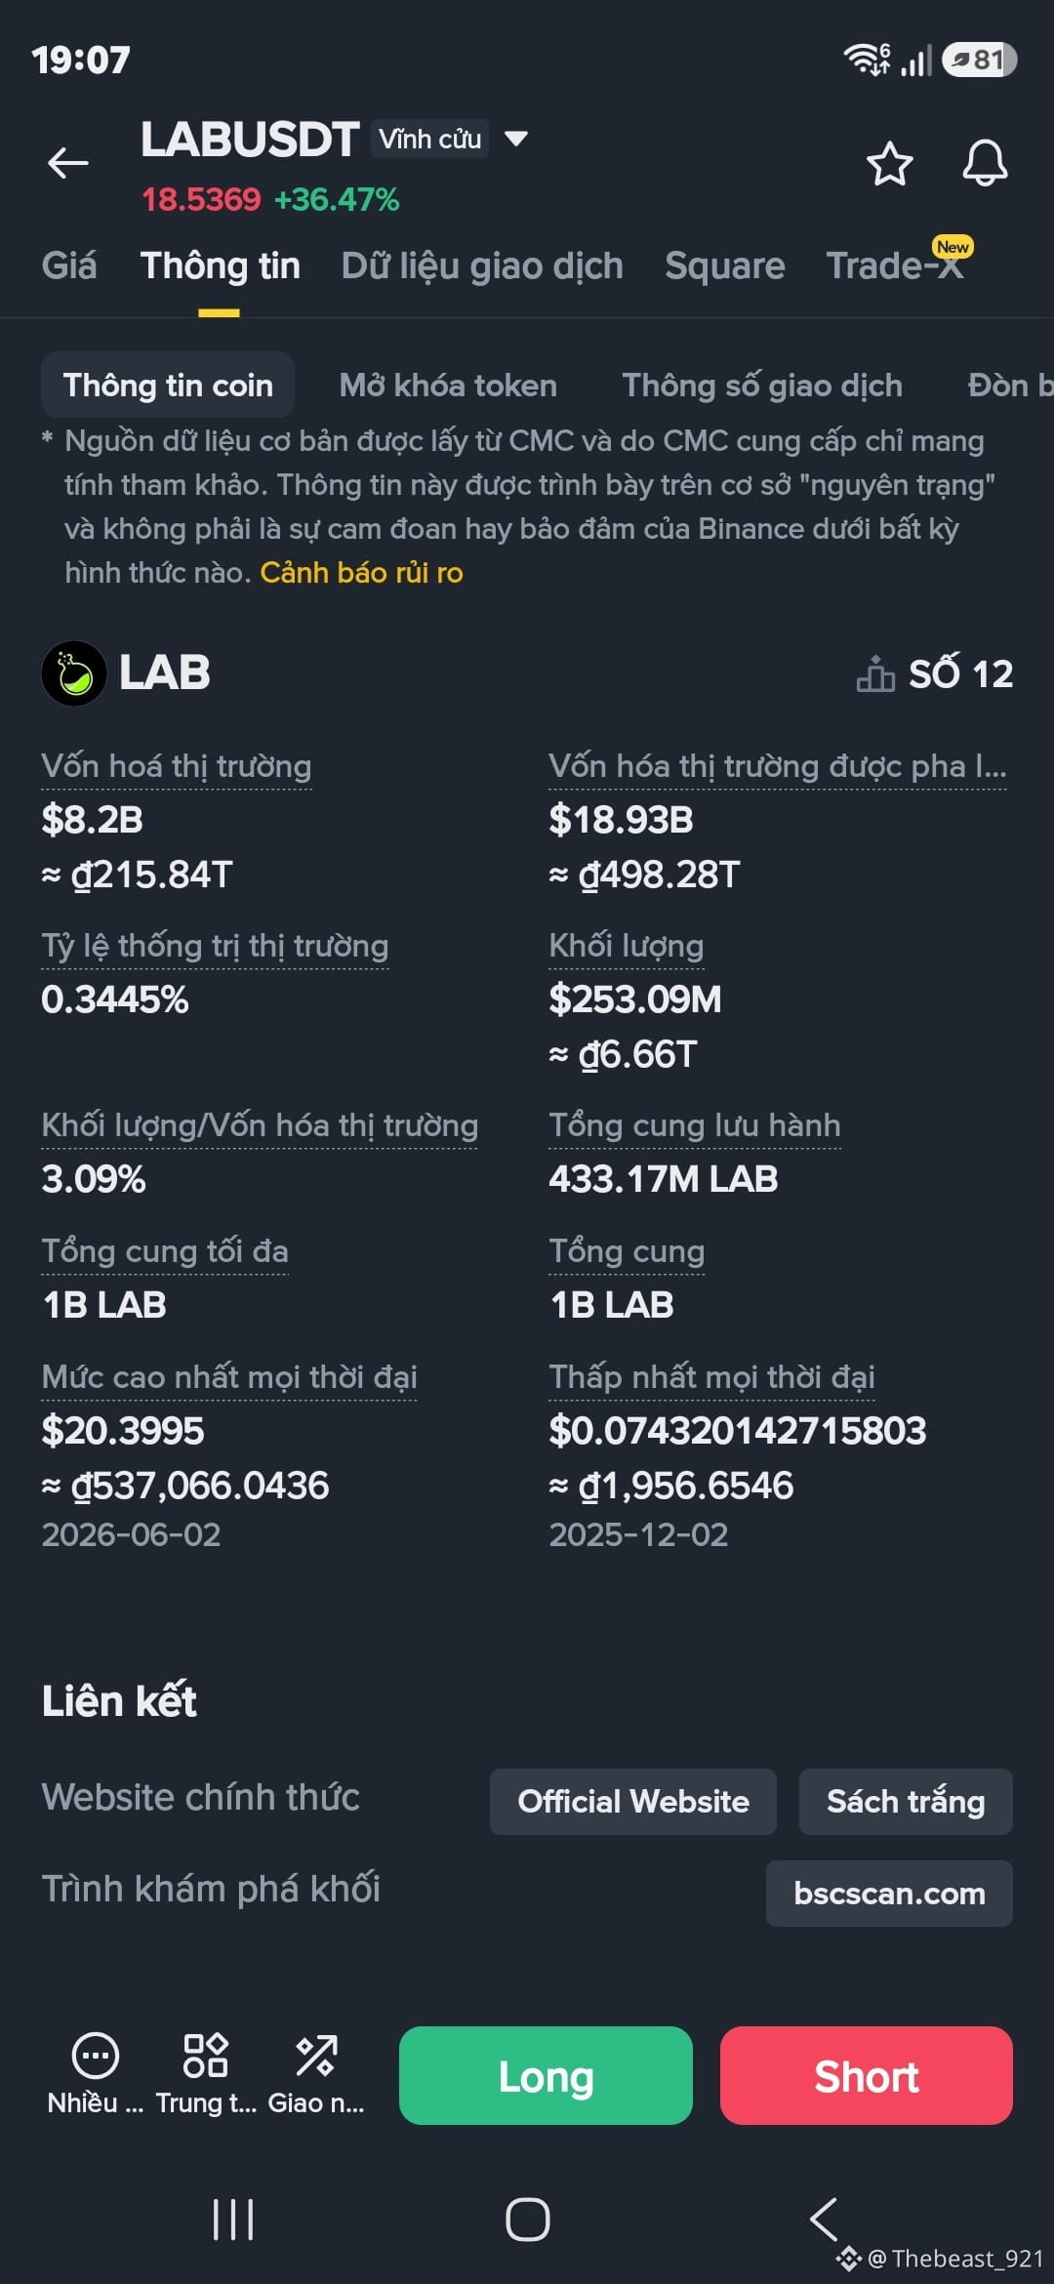Select Thông số giao dịch chip

pos(762,386)
